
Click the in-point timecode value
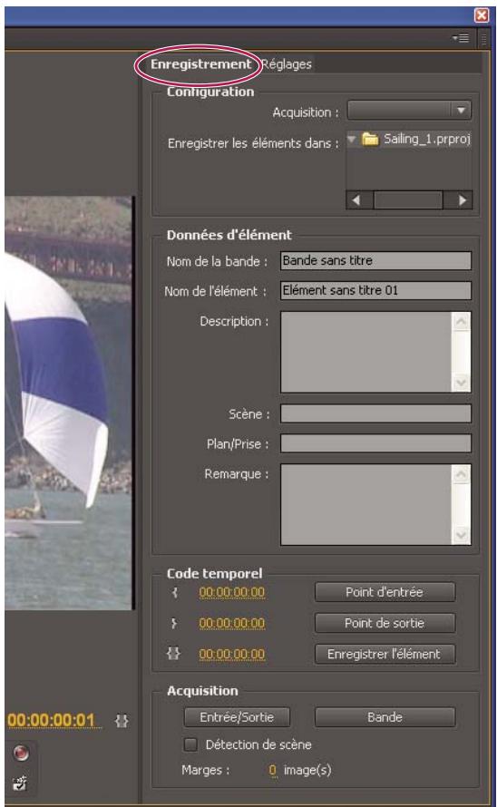click(232, 592)
